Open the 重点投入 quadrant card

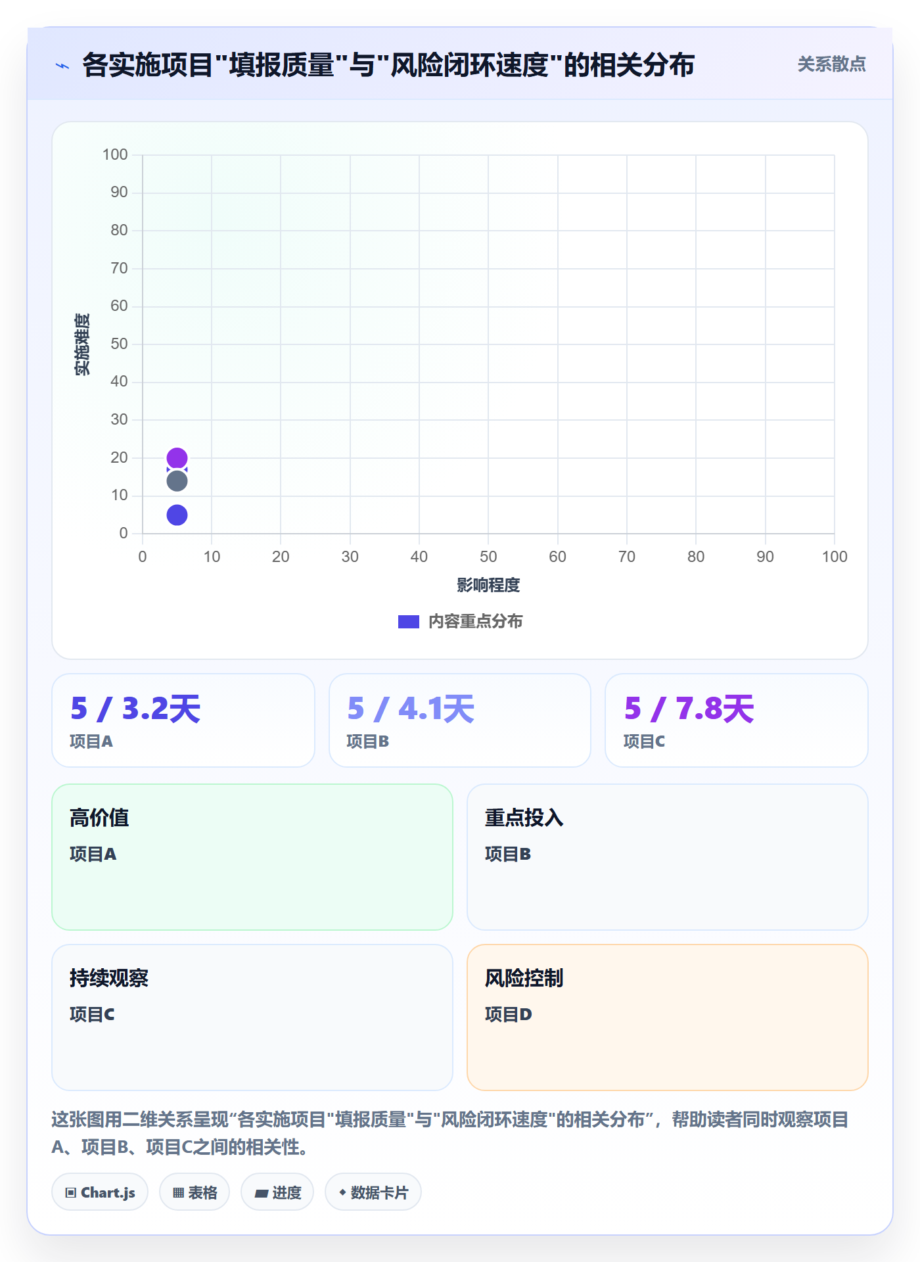pyautogui.click(x=668, y=857)
